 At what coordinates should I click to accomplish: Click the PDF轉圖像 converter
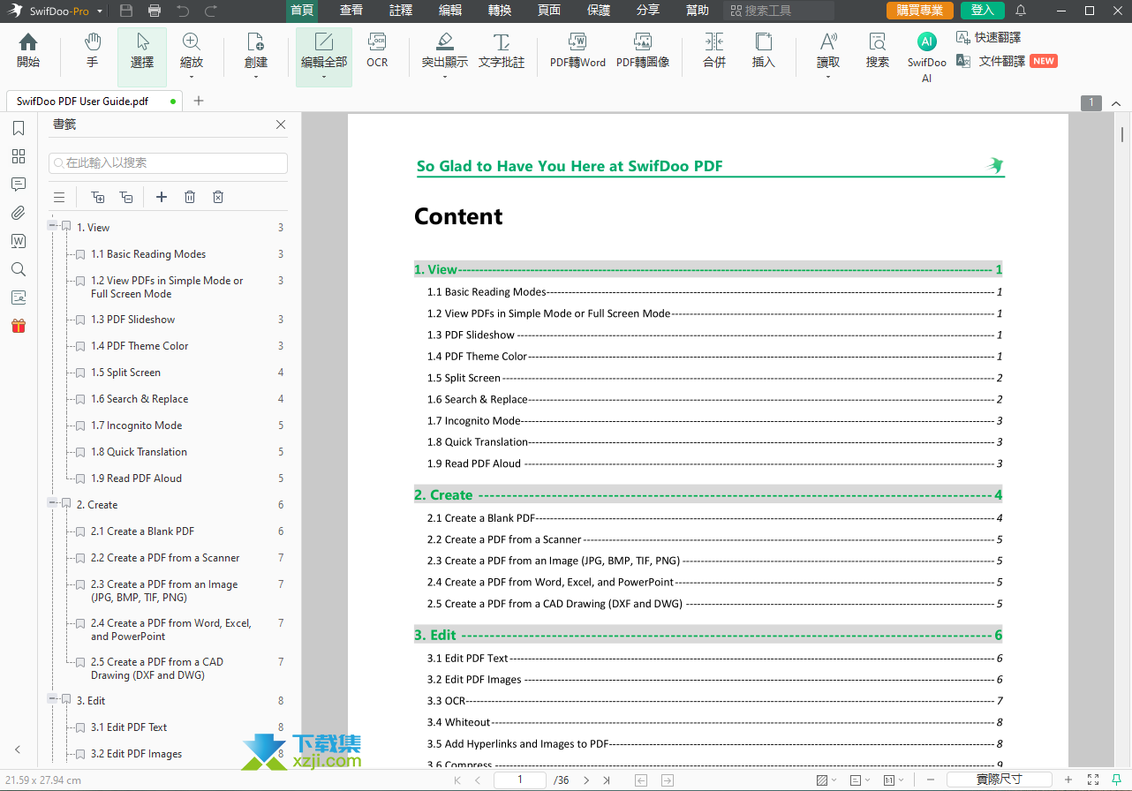tap(643, 52)
